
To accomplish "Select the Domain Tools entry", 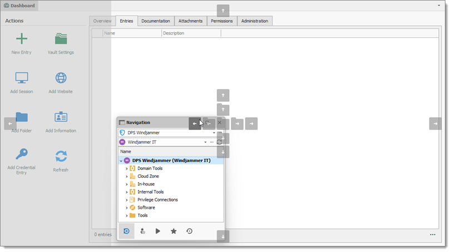I will (x=150, y=169).
